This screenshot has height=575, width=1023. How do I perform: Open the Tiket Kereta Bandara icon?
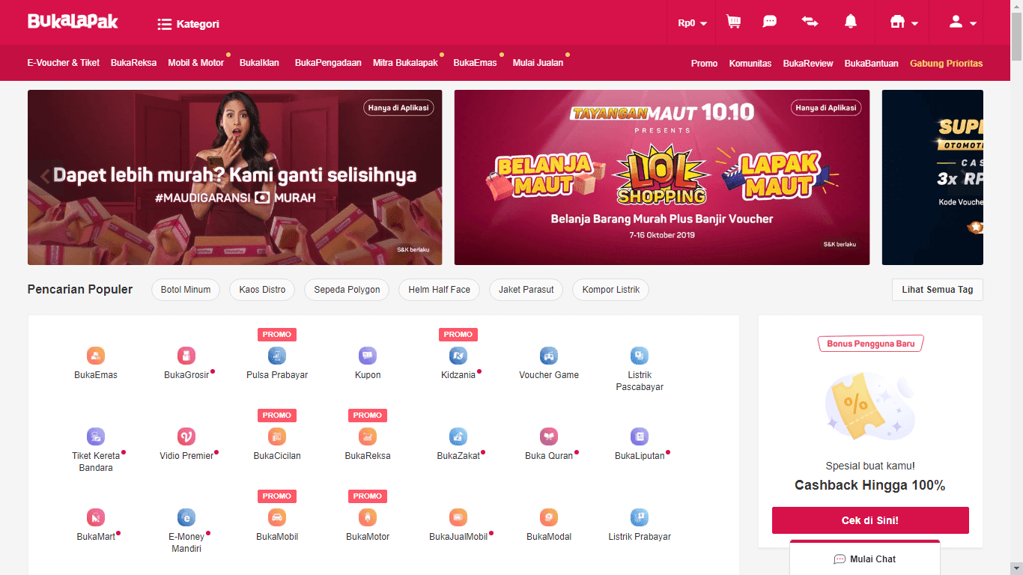coord(96,436)
